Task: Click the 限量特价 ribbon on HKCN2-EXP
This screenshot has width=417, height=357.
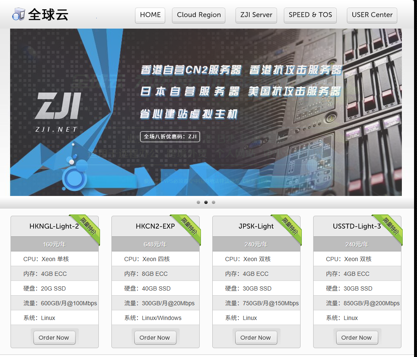Action: [x=189, y=226]
